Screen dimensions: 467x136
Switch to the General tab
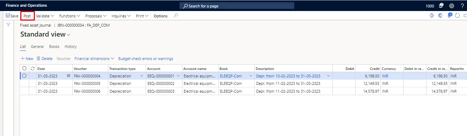pyautogui.click(x=37, y=47)
